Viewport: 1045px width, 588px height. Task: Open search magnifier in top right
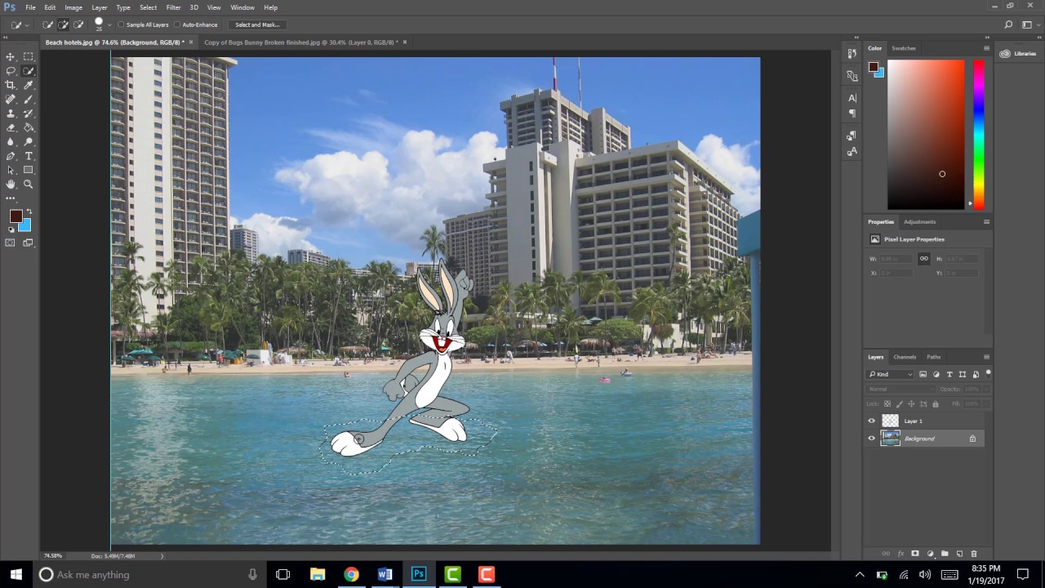click(1009, 24)
